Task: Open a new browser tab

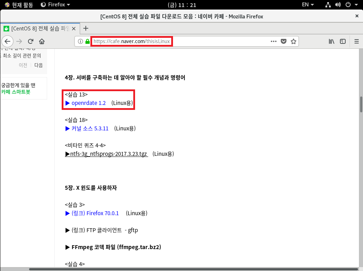Action: (86, 28)
